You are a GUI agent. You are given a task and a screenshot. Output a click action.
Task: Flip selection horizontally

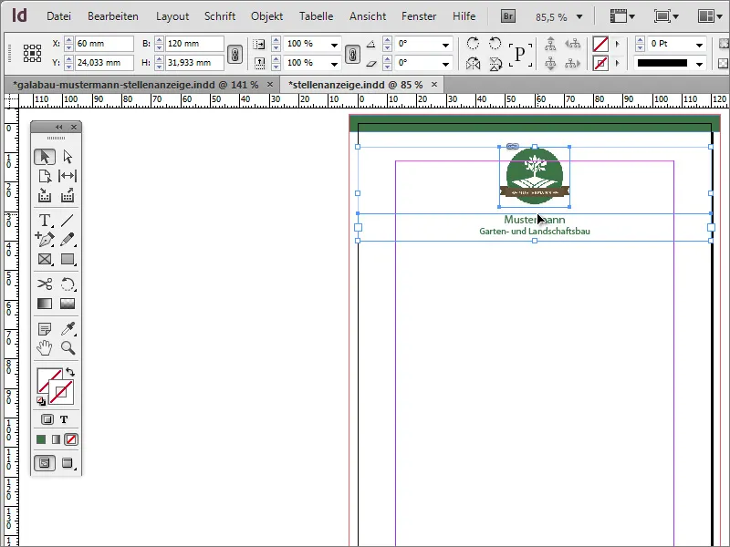(473, 63)
